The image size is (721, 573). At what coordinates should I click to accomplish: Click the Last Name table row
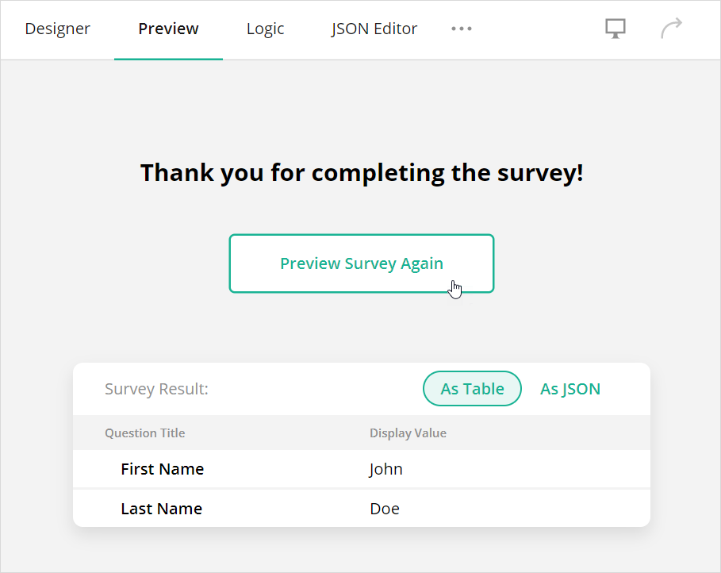[x=161, y=509]
